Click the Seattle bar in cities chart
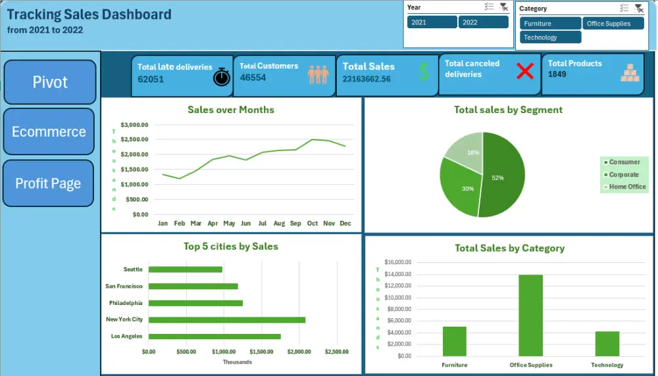Image resolution: width=658 pixels, height=376 pixels. (186, 270)
